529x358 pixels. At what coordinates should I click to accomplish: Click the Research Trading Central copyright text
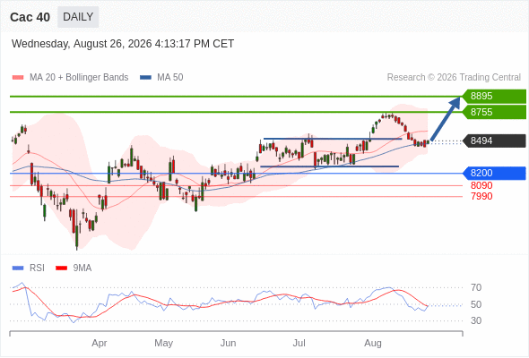tap(454, 78)
